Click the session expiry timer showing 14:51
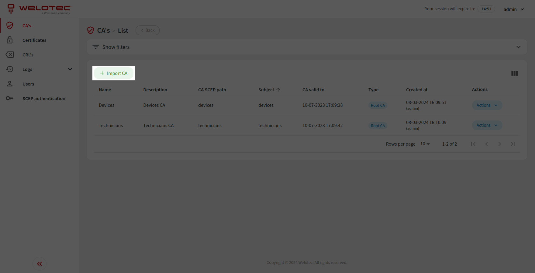Screen dimensions: 535x273 coord(486,9)
